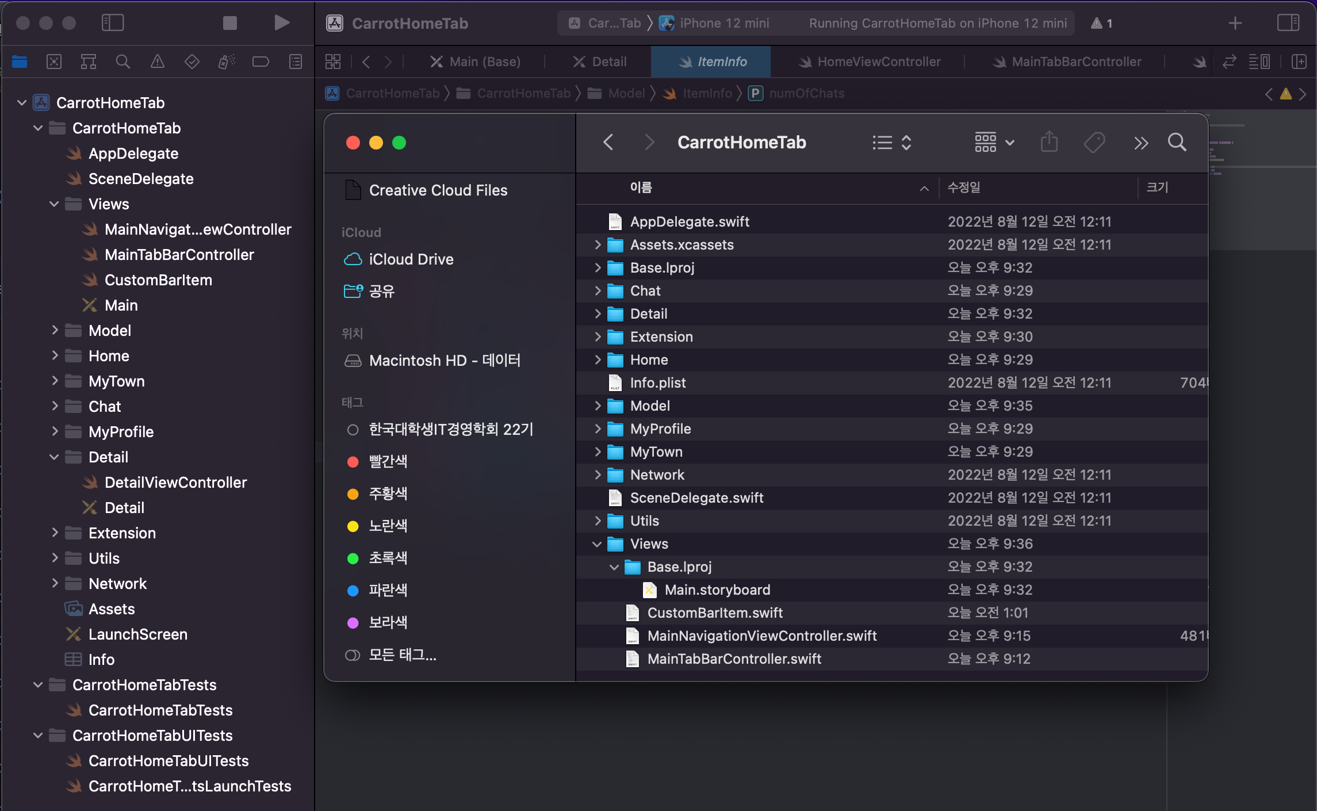
Task: Open the Breakpoint navigator icon
Action: (261, 62)
